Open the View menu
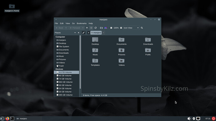 click(x=68, y=23)
